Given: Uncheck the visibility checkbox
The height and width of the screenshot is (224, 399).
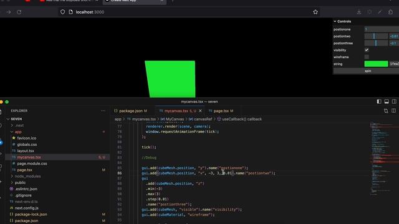Looking at the screenshot, I should (x=367, y=50).
